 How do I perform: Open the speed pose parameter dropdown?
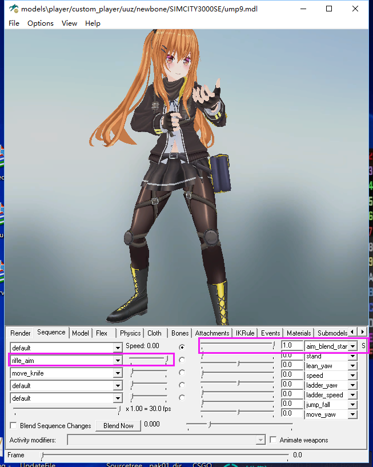353,376
